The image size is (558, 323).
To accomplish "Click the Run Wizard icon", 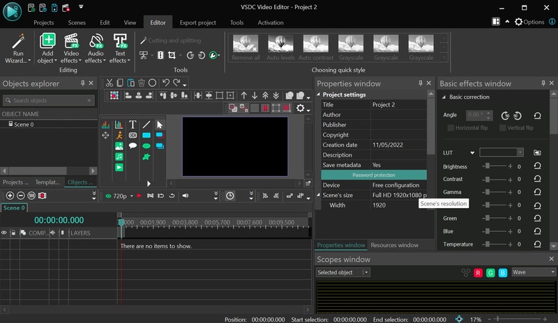I will (x=20, y=43).
